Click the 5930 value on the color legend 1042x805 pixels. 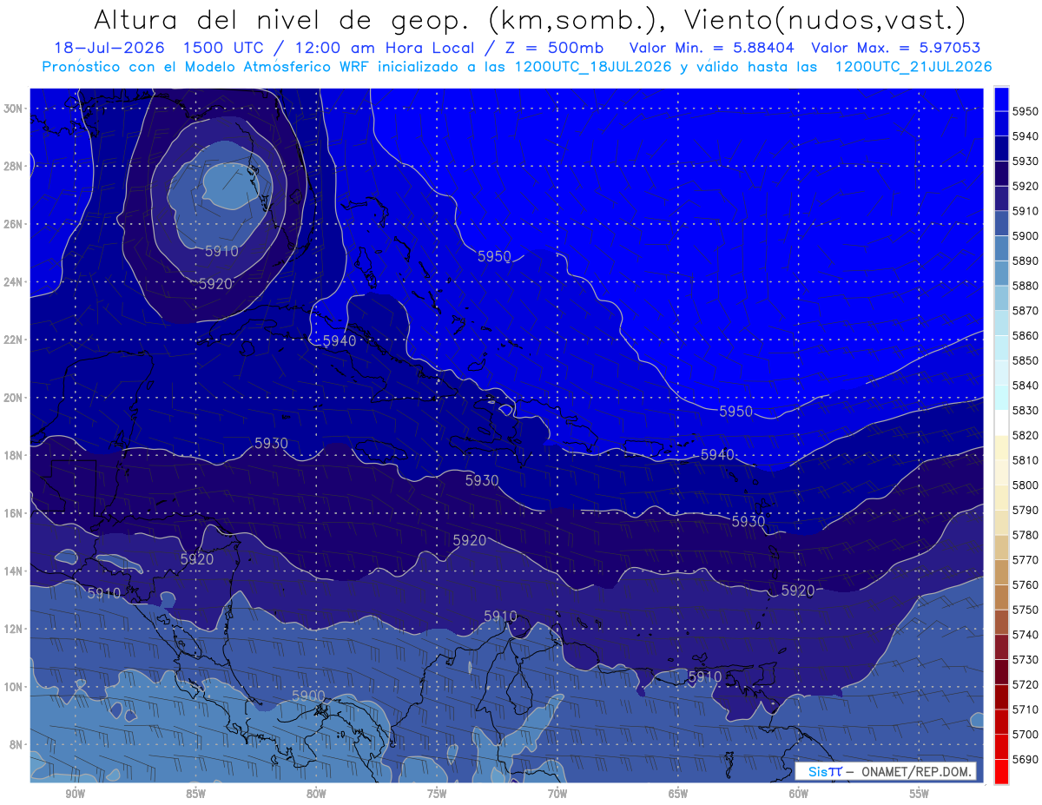tap(1025, 161)
